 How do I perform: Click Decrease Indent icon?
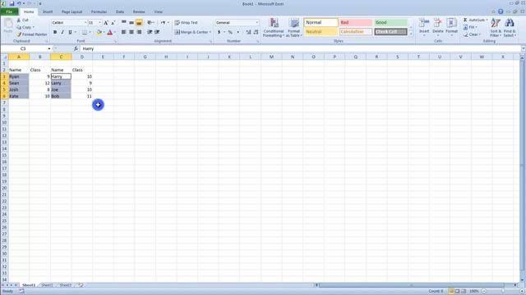150,32
